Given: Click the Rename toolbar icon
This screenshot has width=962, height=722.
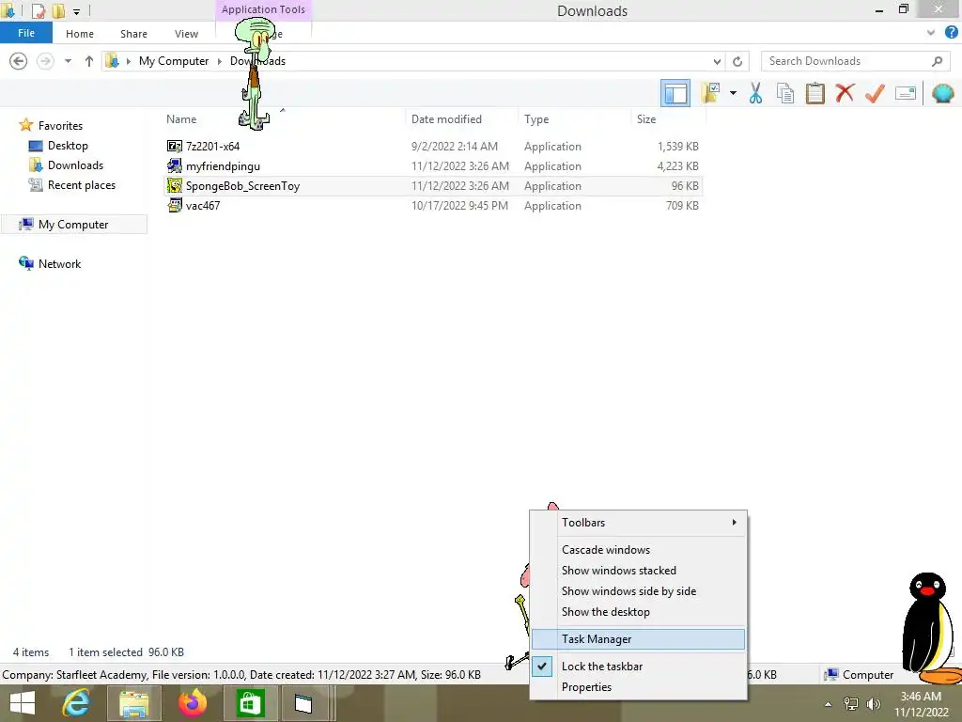Looking at the screenshot, I should pos(906,93).
